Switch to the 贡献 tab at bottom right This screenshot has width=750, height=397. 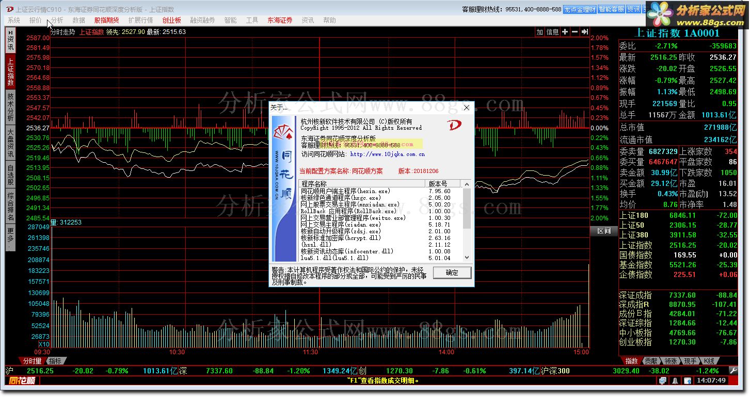[651, 361]
